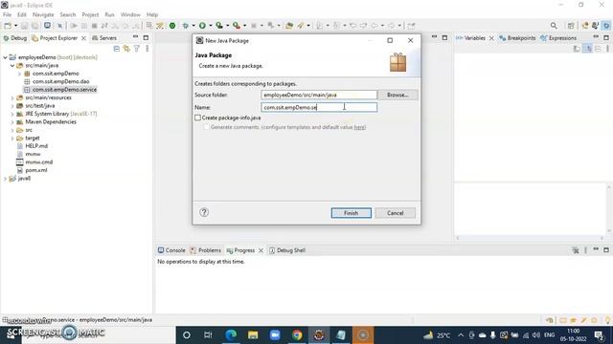Select the pom.xml file
613x344 pixels.
click(32, 170)
